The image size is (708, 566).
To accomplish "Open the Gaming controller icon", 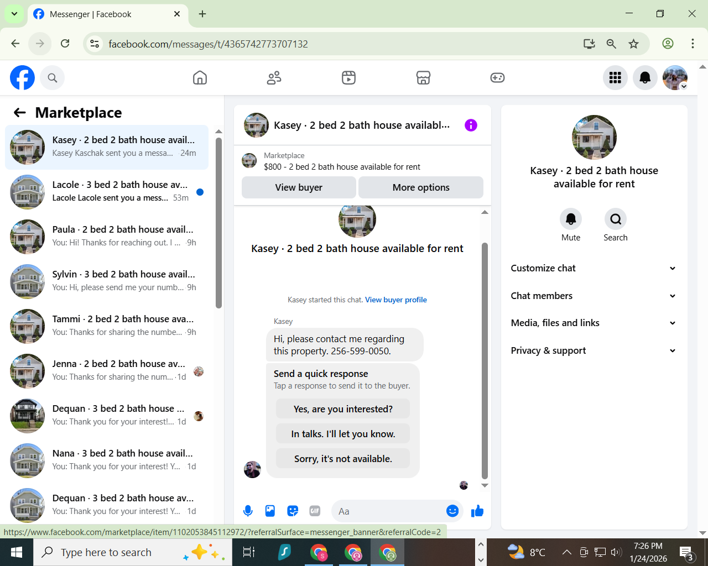I will tap(497, 78).
